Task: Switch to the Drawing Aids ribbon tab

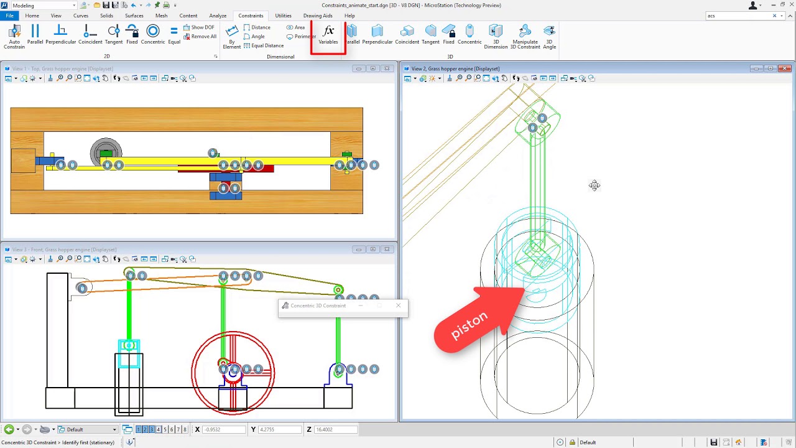Action: (x=318, y=16)
